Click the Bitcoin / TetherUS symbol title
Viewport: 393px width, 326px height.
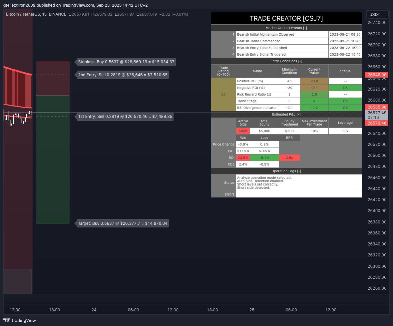[x=36, y=14]
